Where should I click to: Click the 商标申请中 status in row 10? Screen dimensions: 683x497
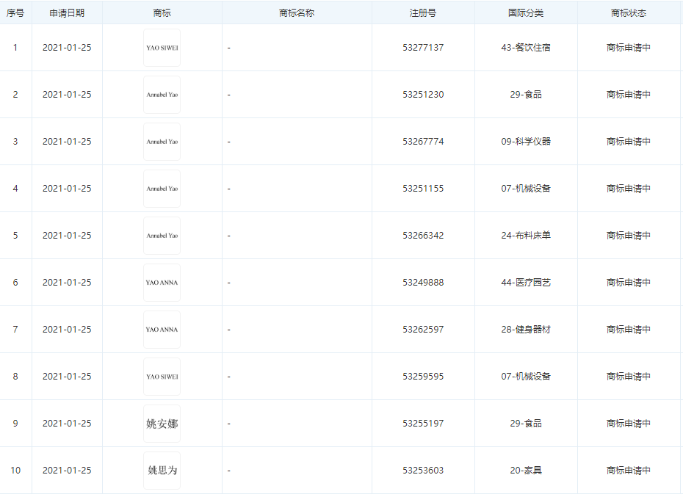click(x=629, y=471)
